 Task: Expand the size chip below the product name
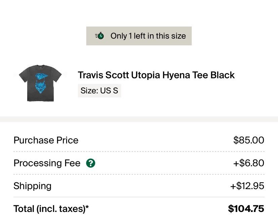click(99, 90)
